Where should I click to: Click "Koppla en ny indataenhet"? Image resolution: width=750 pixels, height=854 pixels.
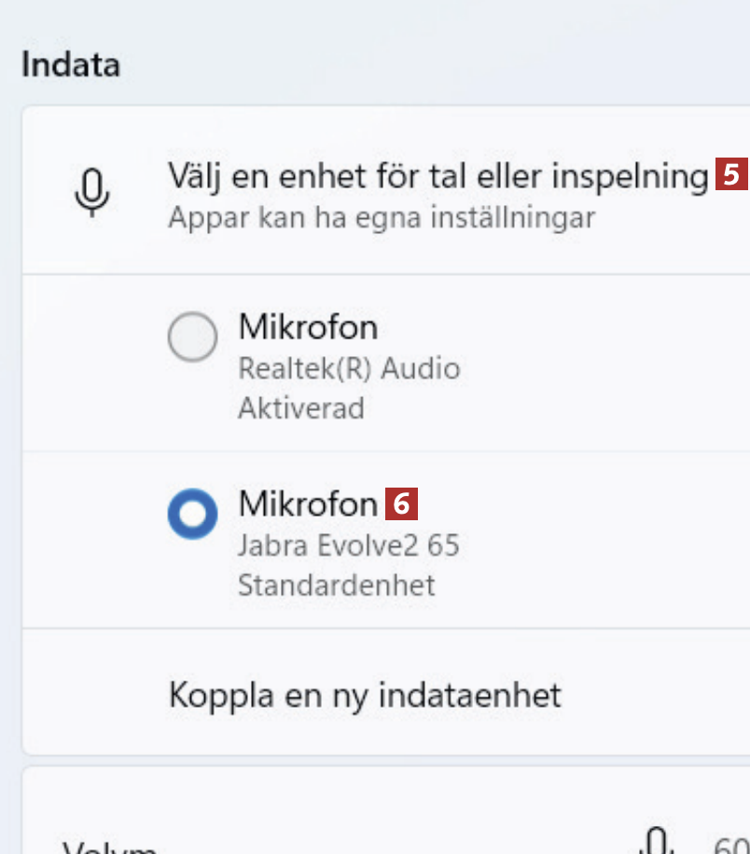[x=365, y=695]
